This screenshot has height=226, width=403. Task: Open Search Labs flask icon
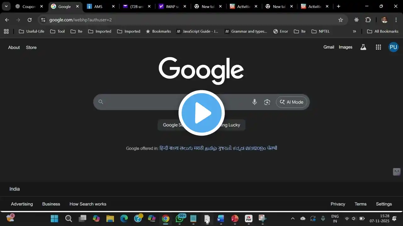point(363,47)
